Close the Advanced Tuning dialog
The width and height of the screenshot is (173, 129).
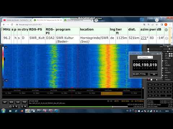tap(160, 53)
